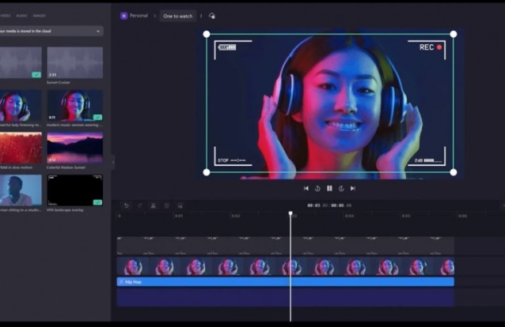Click the redo icon above the timeline
Image resolution: width=505 pixels, height=327 pixels.
click(x=139, y=205)
